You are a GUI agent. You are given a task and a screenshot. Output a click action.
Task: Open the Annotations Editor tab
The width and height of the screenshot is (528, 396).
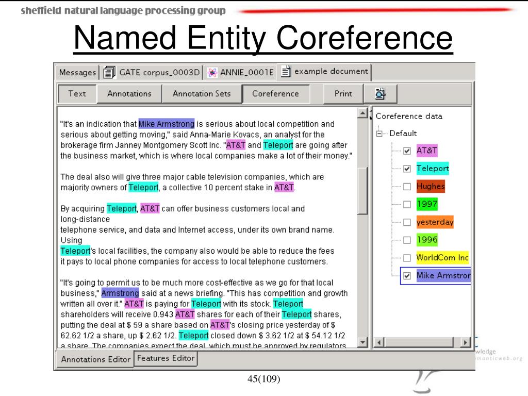(x=95, y=359)
